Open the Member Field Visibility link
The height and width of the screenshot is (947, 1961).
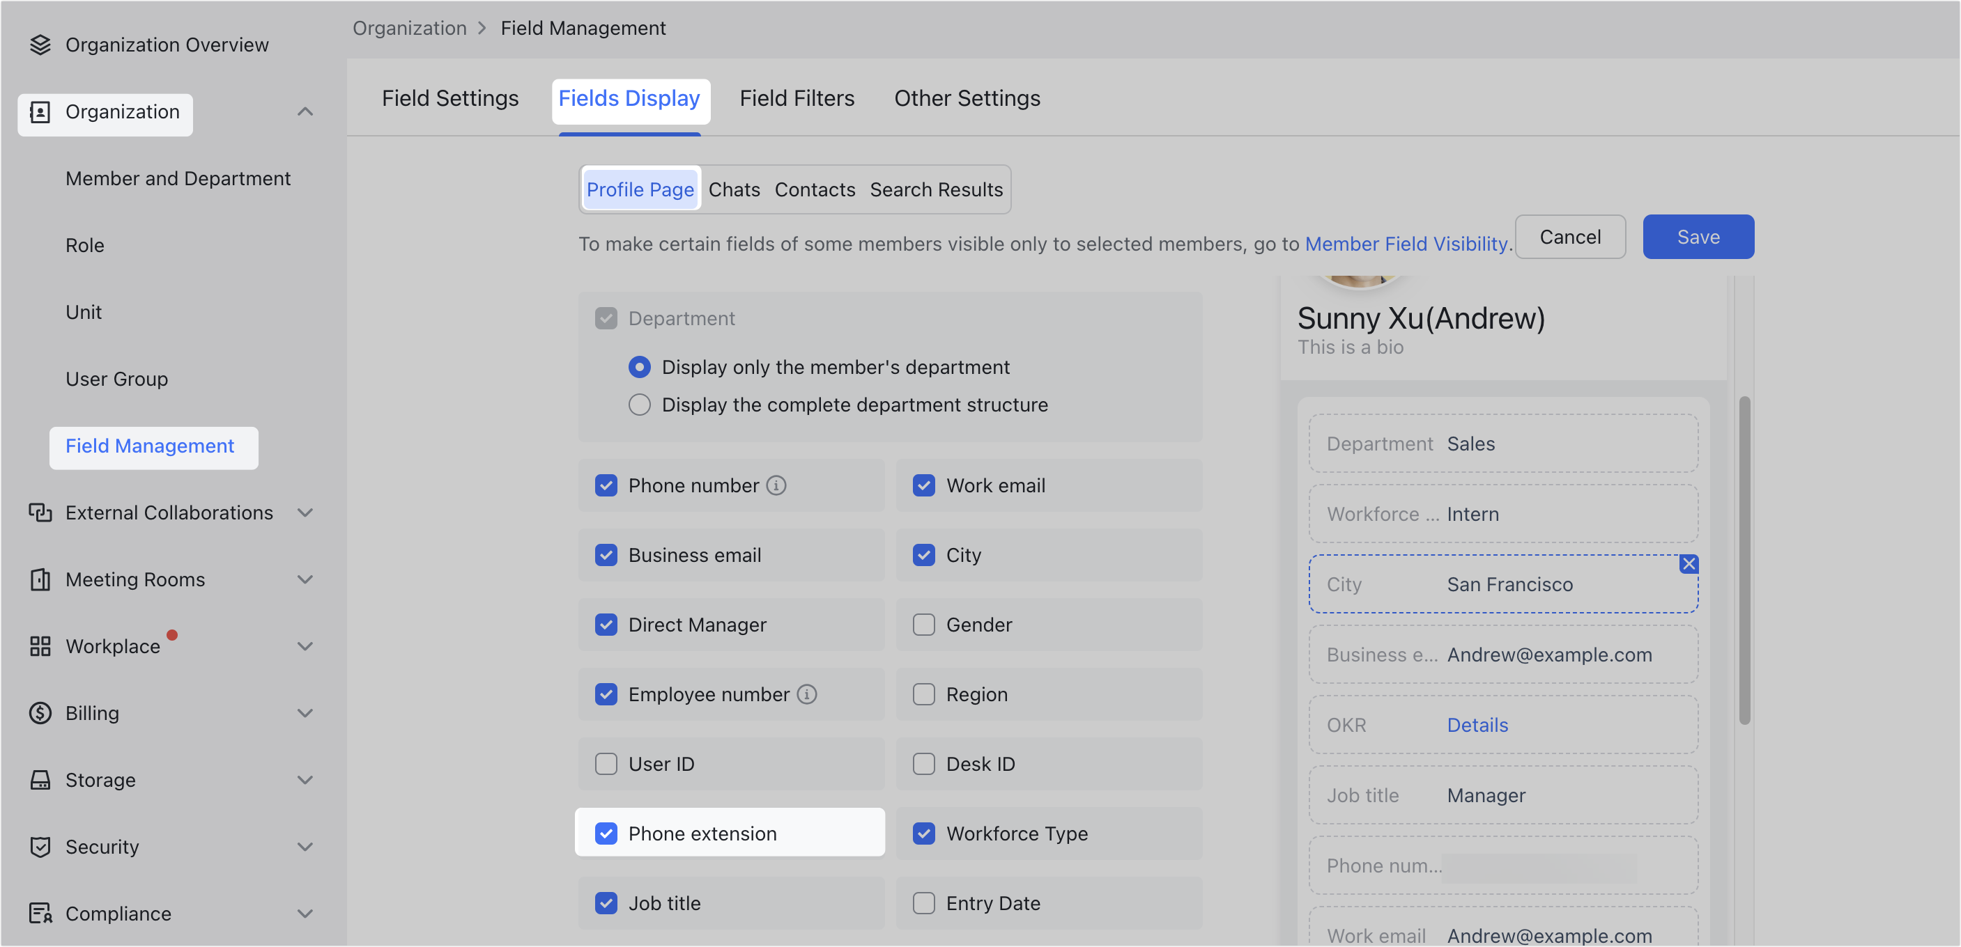(1406, 244)
